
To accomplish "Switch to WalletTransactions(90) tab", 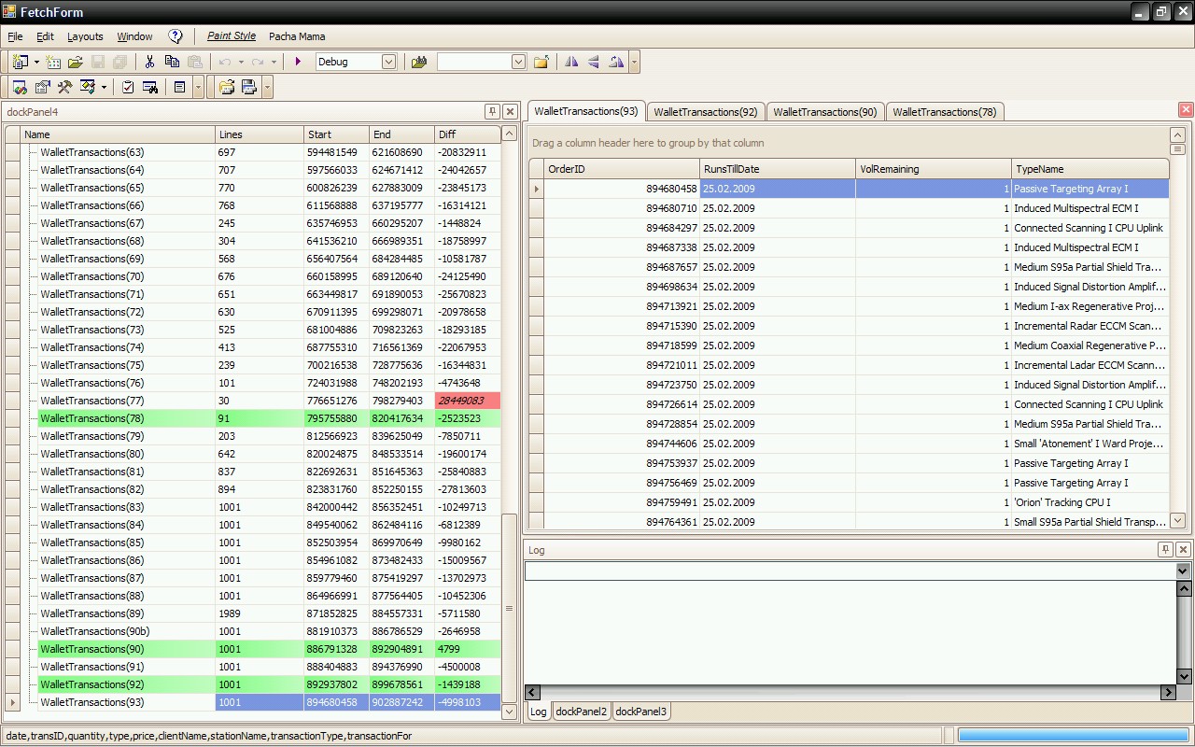I will click(x=824, y=112).
